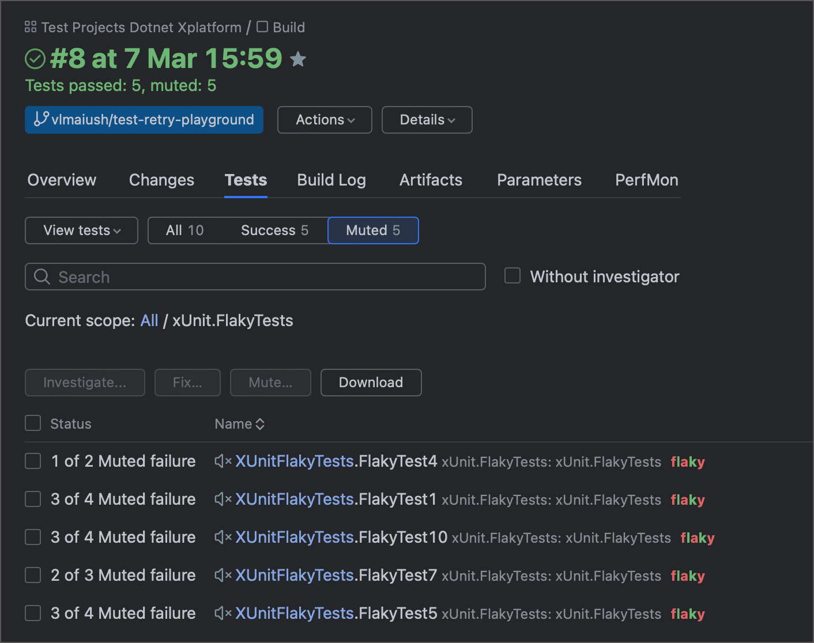
Task: Click the project grid icon in breadcrumb
Action: (31, 27)
